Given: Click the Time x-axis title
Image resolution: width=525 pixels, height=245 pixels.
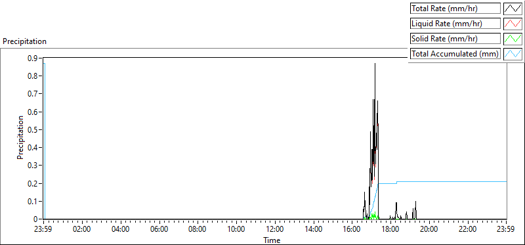Looking at the screenshot, I should click(x=272, y=240).
